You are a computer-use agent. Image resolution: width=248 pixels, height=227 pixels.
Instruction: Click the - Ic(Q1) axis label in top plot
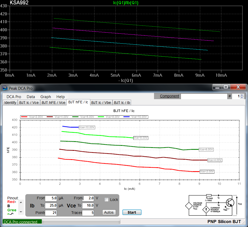click(x=126, y=80)
